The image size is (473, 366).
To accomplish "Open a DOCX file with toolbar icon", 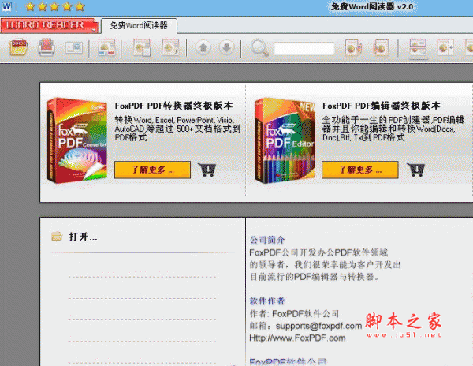I will click(x=18, y=47).
